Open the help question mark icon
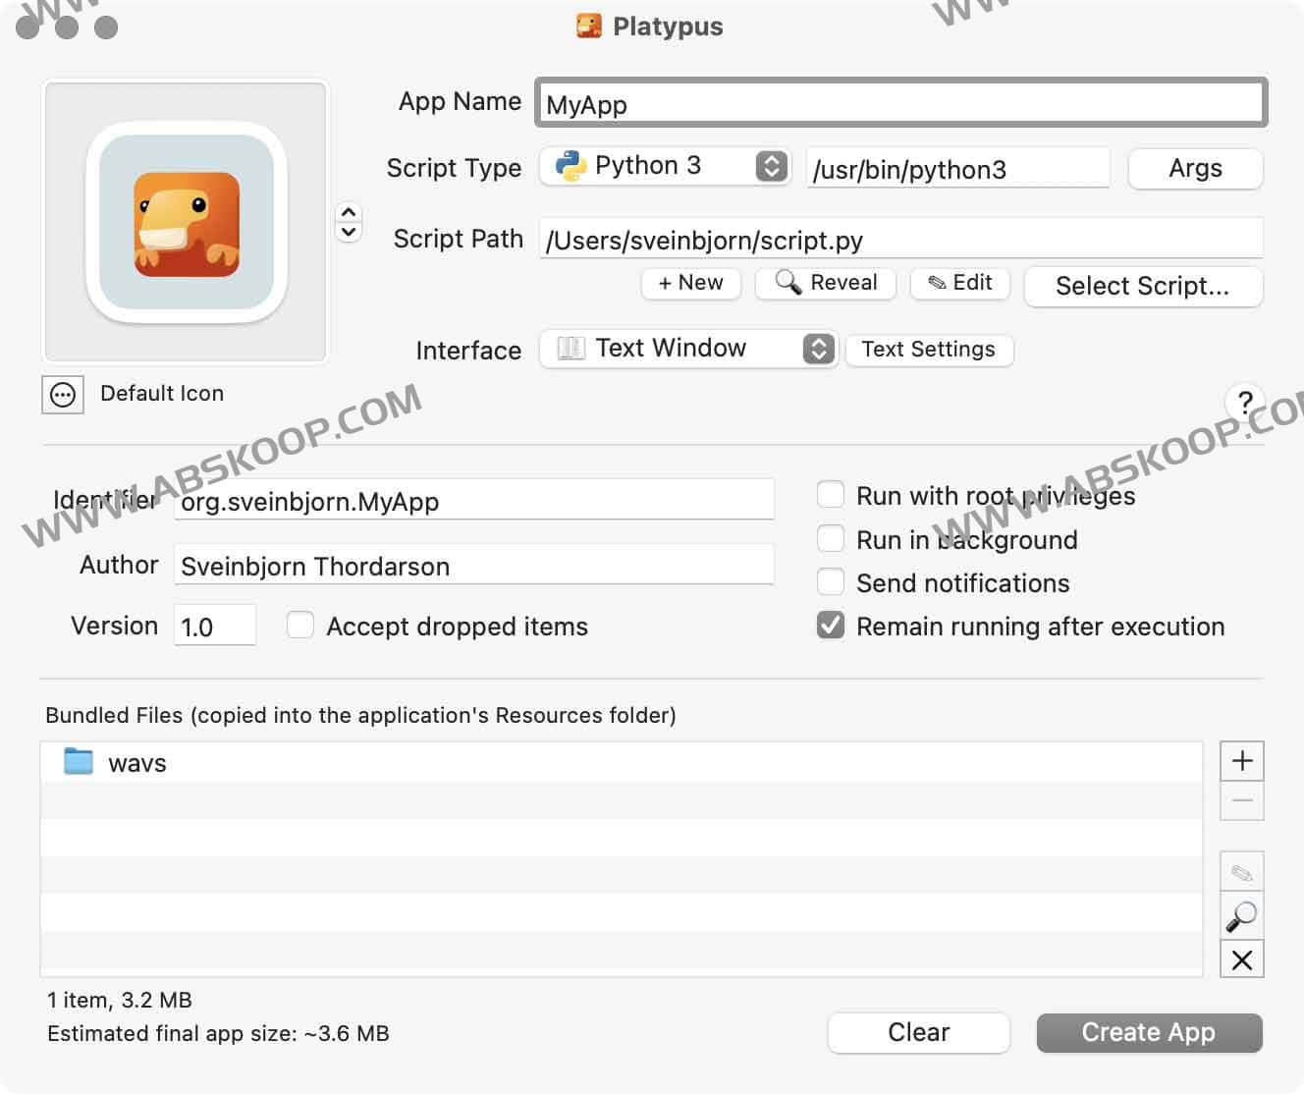This screenshot has height=1094, width=1304. pyautogui.click(x=1244, y=403)
